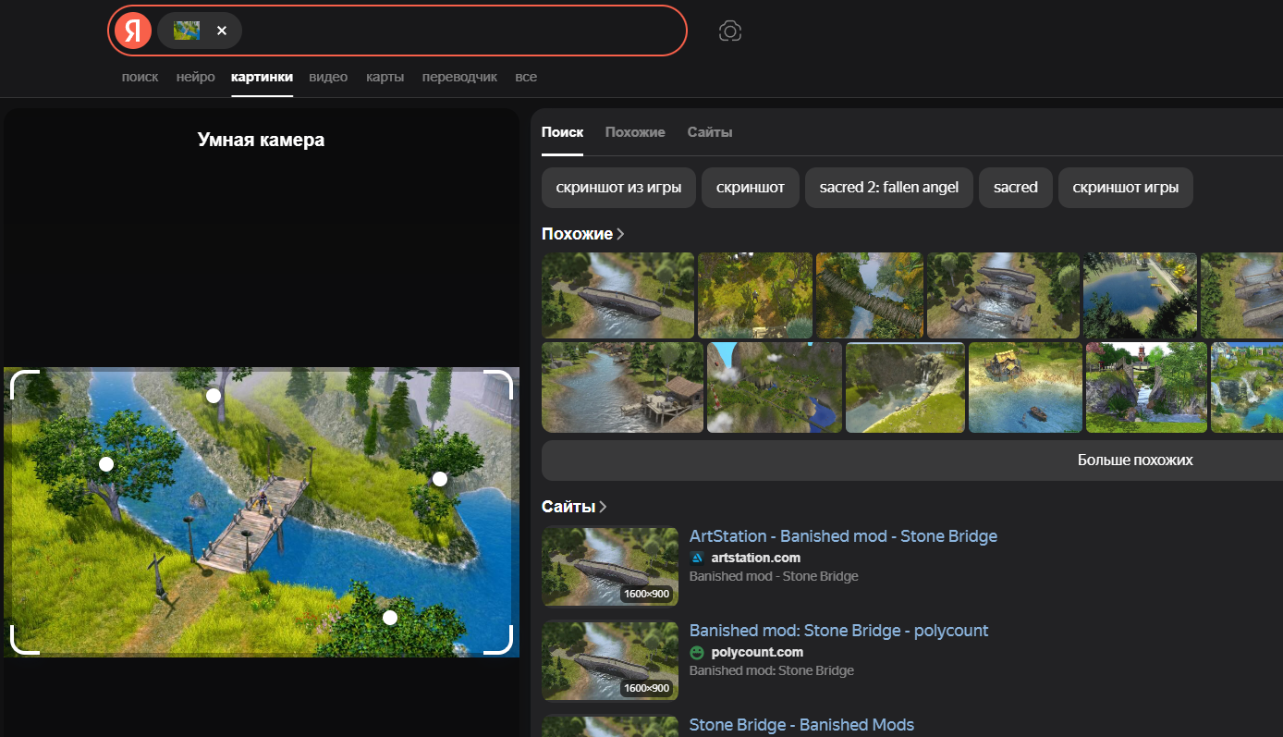Switch to the нейро tab

(x=195, y=77)
